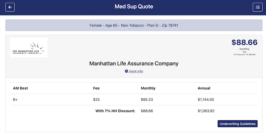The image size is (266, 134).
Task: Click the $95.33 monthly value
Action: (x=147, y=99)
